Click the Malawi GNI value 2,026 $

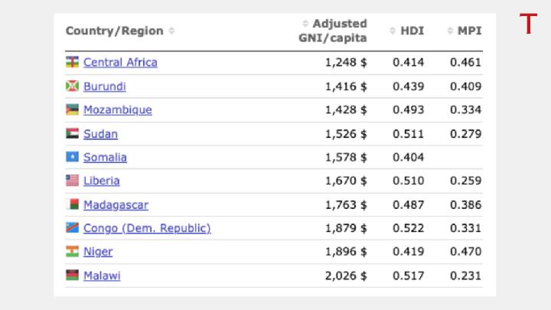[x=346, y=275]
